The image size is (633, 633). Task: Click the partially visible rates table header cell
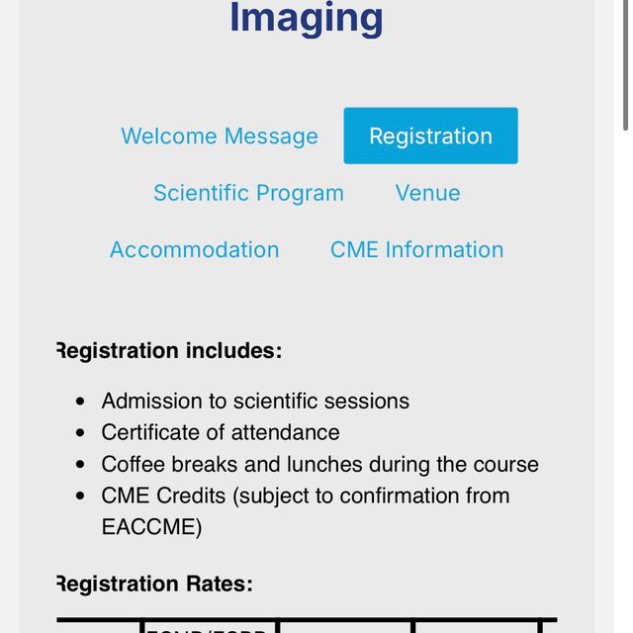pyautogui.click(x=210, y=626)
